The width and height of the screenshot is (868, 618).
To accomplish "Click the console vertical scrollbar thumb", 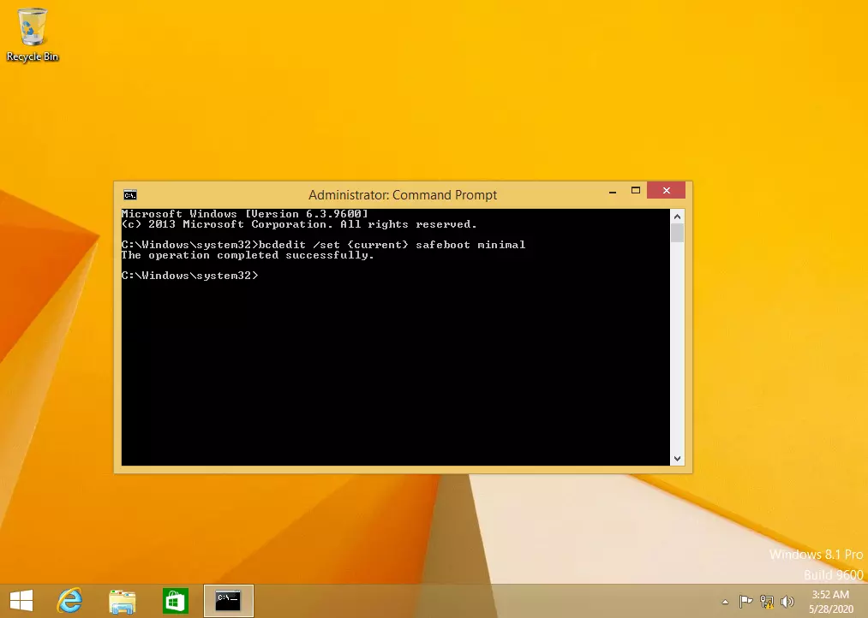I will (677, 234).
